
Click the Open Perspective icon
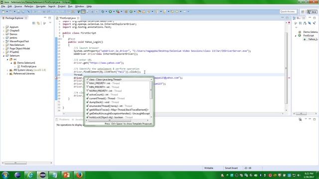tap(303, 12)
